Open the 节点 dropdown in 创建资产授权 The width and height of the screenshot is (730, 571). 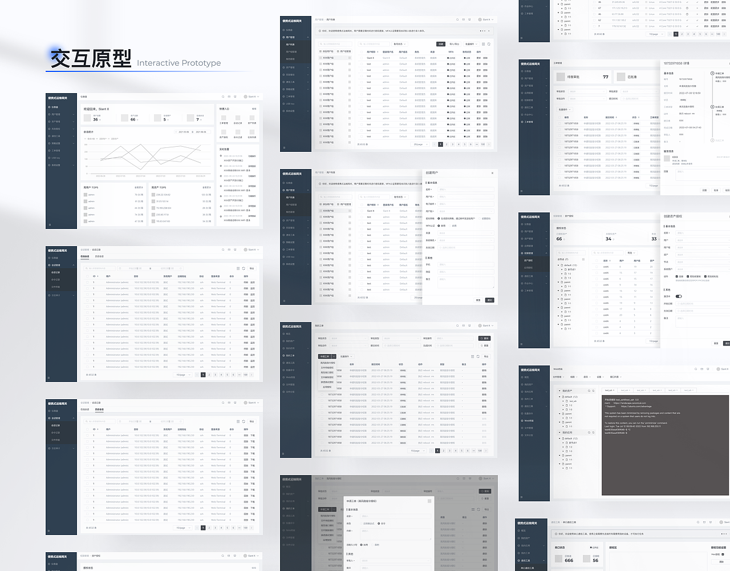coord(703,262)
